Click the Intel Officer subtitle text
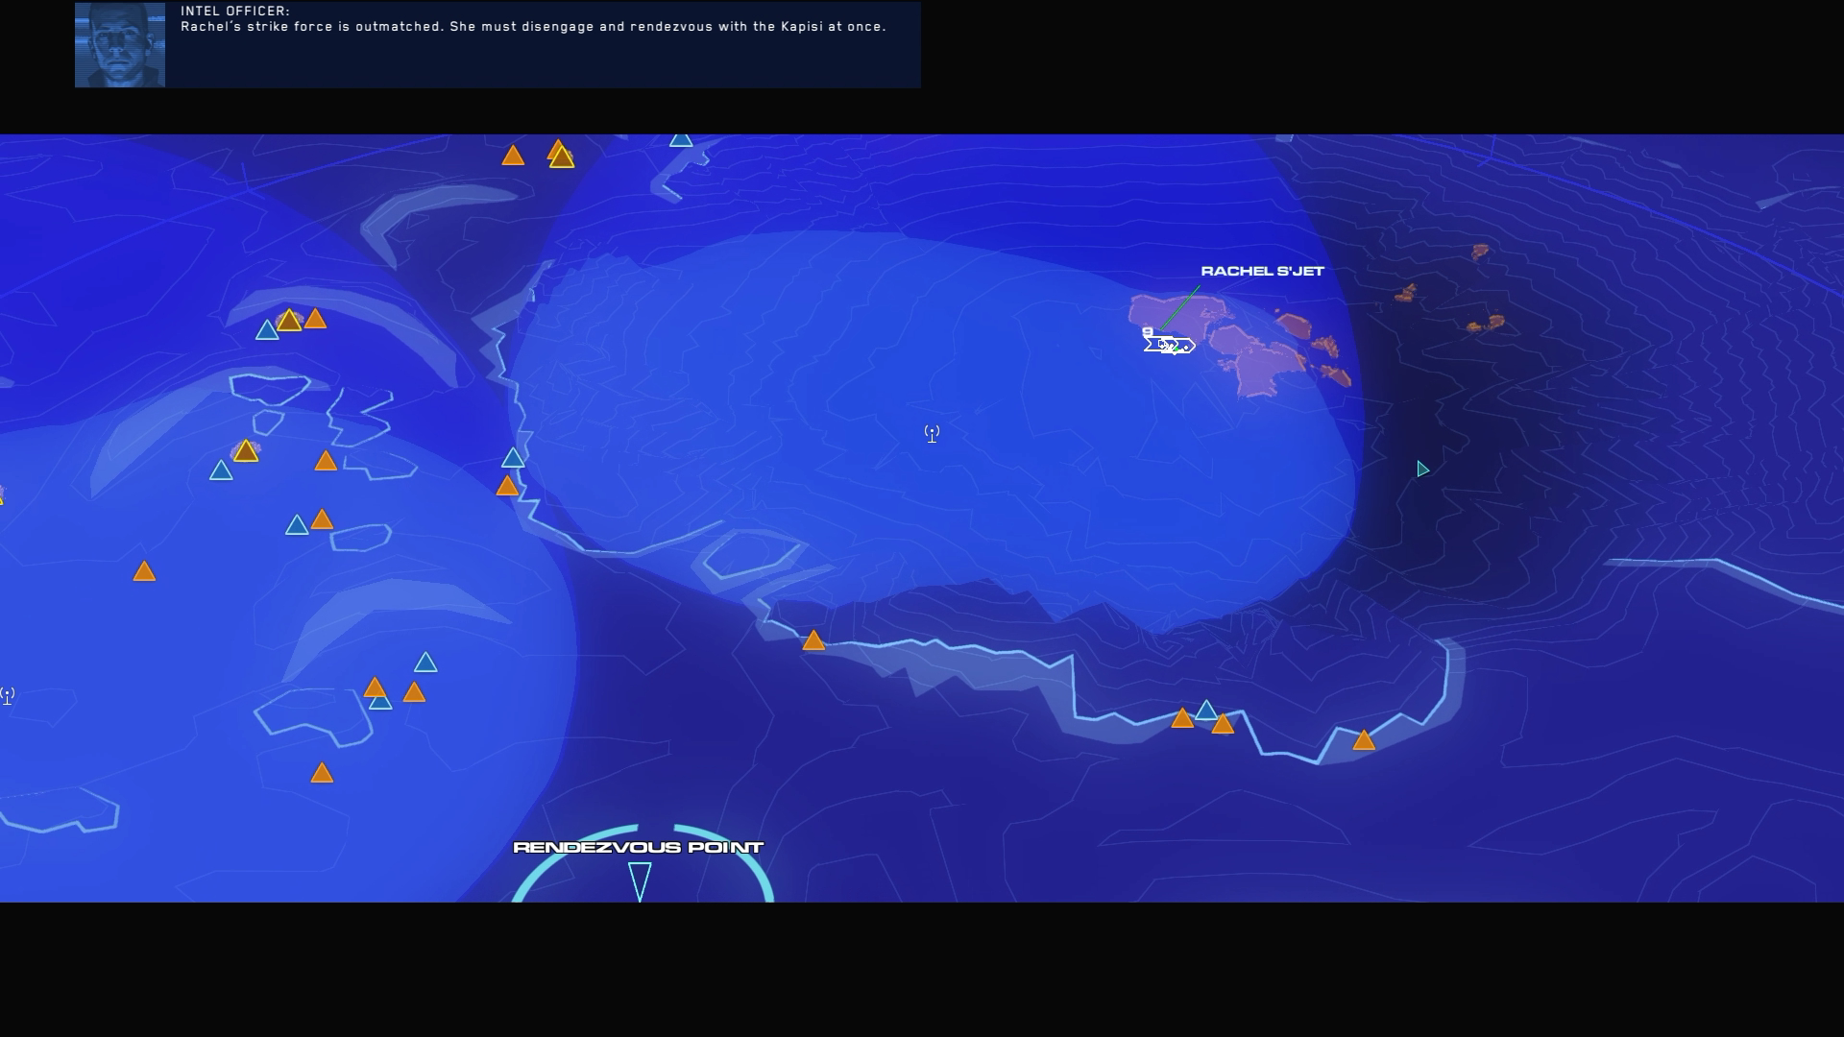1844x1037 pixels. point(533,27)
